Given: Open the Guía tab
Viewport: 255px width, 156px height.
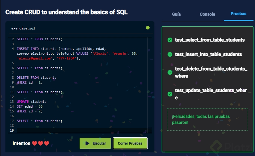Looking at the screenshot, I should [176, 14].
